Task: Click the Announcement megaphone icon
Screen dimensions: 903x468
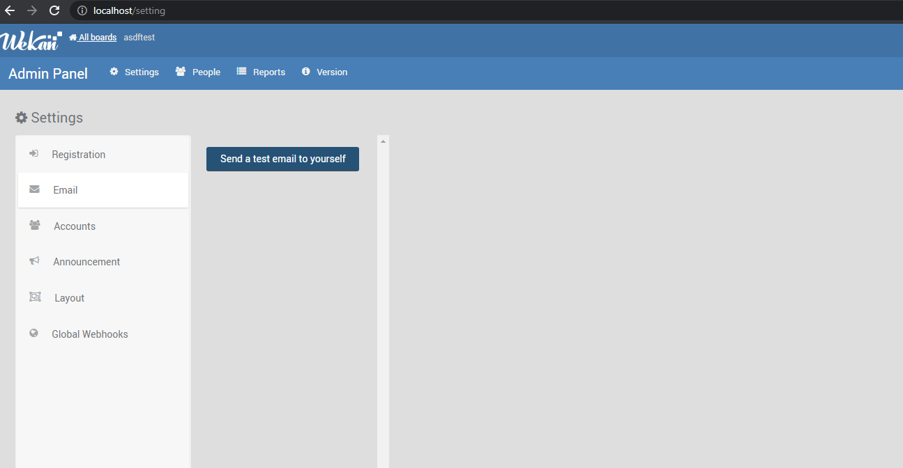Action: point(34,261)
